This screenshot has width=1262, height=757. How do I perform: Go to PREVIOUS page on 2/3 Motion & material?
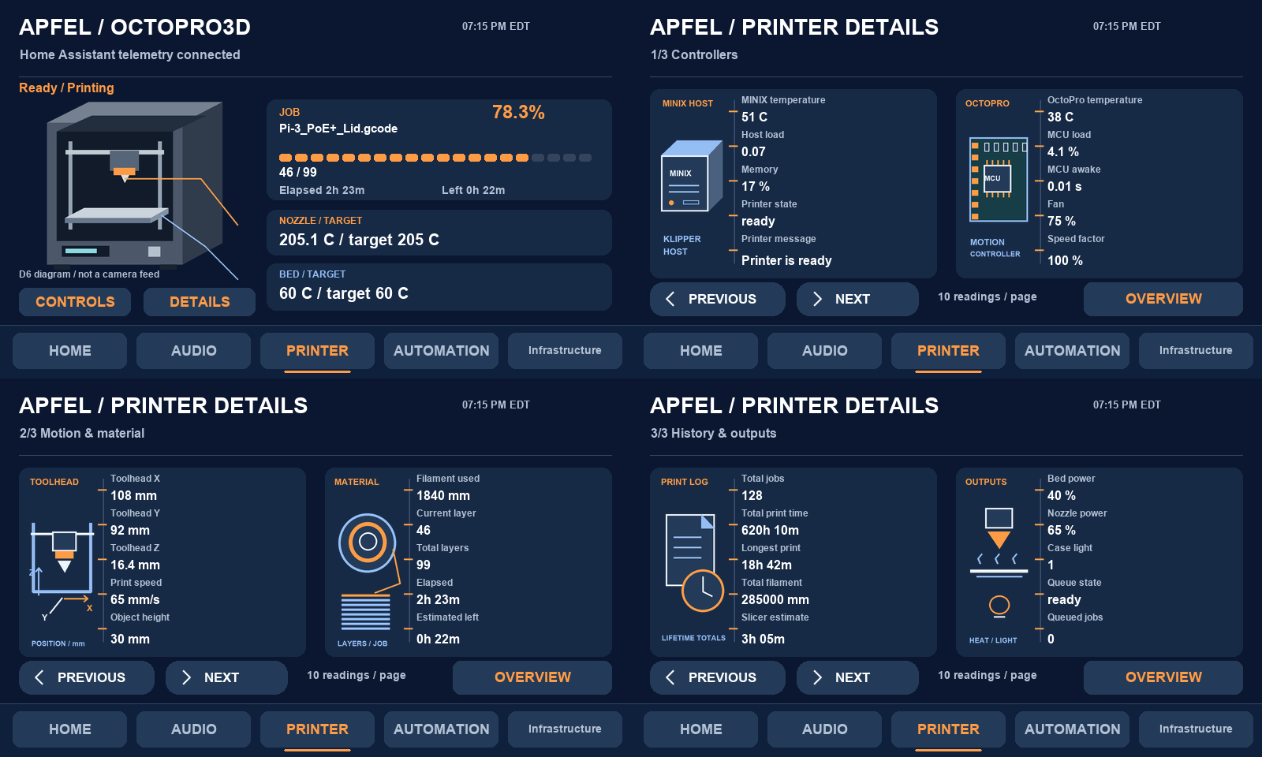click(x=87, y=677)
